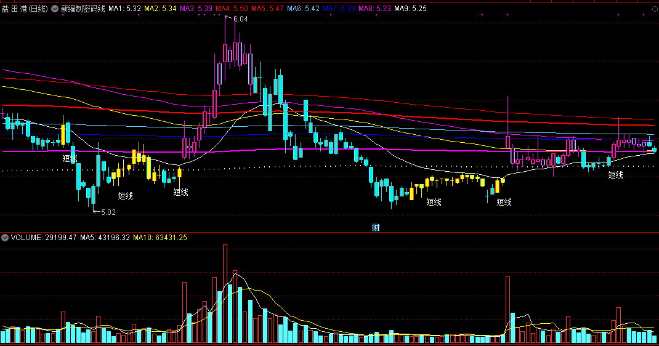Click the MA2: 5.34 legend value

160,9
